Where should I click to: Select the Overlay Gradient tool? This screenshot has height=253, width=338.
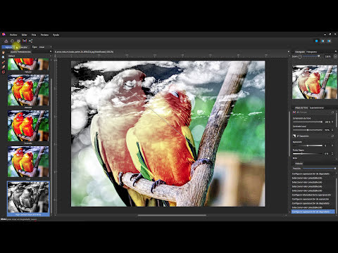pyautogui.click(x=4, y=72)
